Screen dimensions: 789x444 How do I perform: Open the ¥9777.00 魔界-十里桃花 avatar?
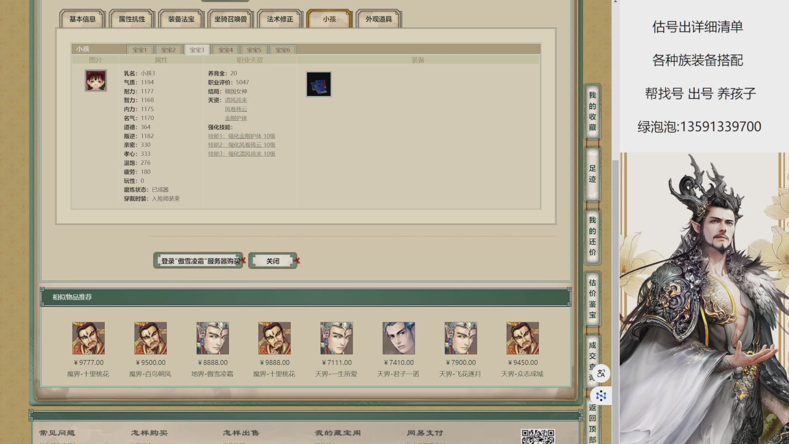tap(88, 338)
